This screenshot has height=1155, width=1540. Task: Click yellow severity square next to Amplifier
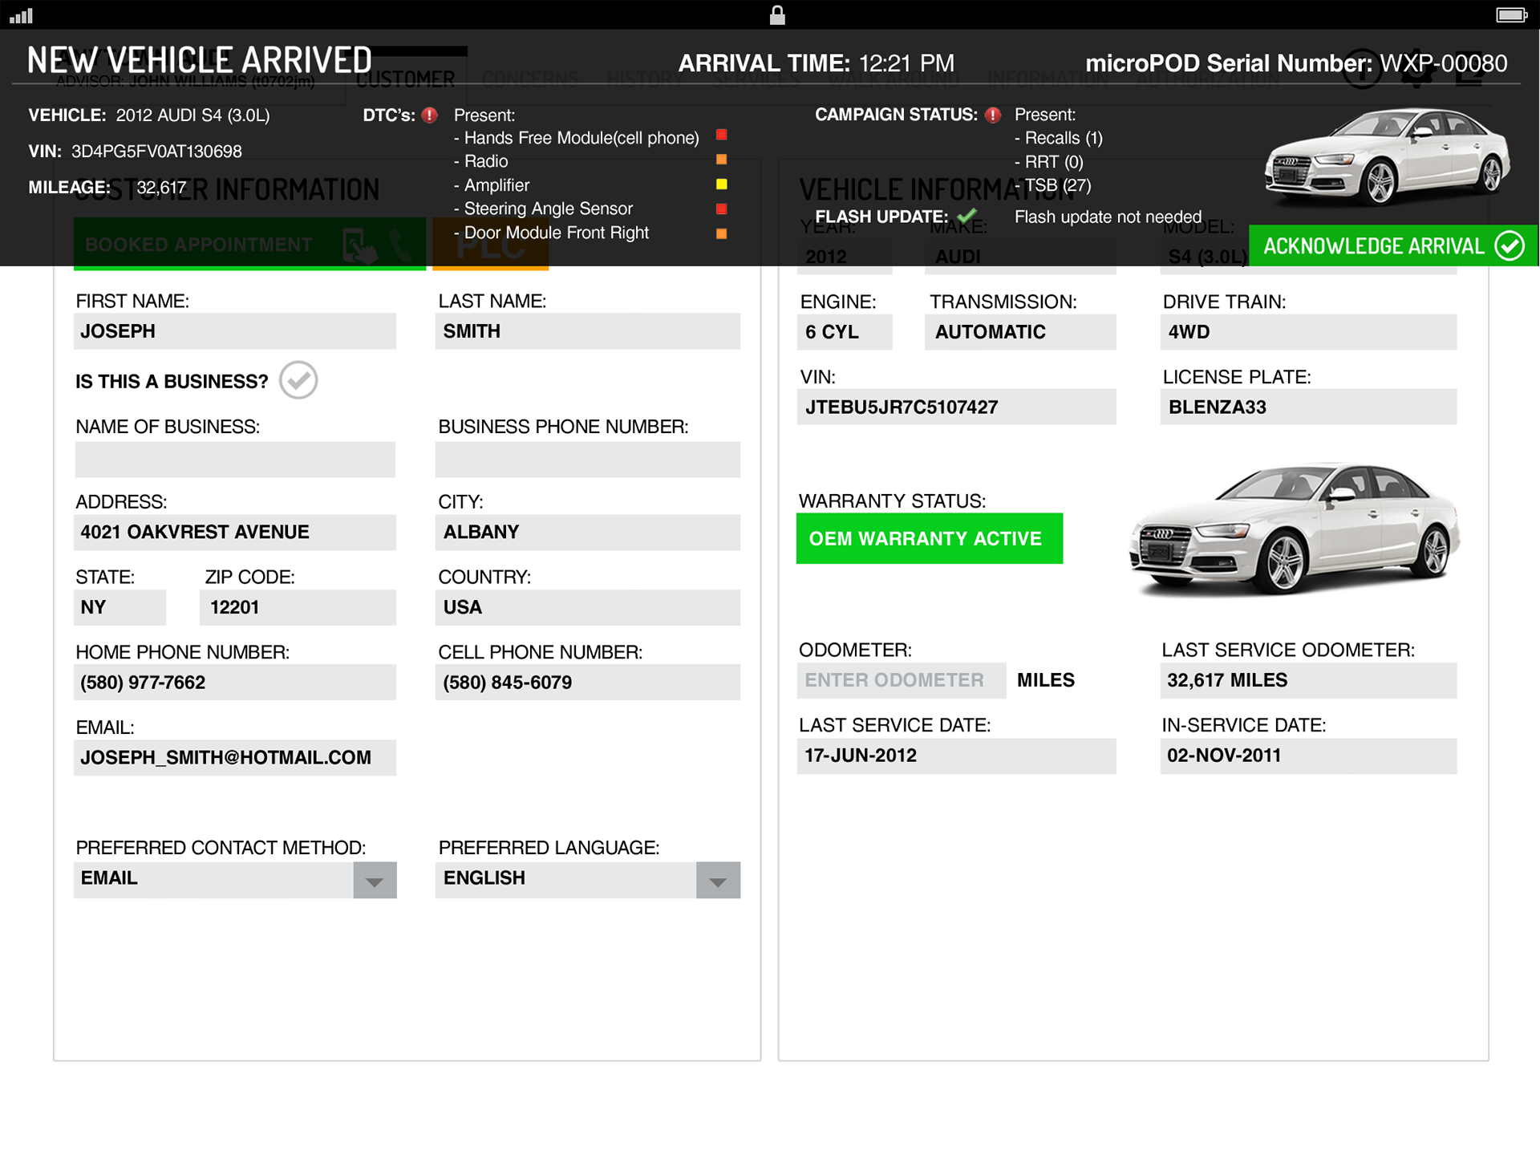coord(721,184)
